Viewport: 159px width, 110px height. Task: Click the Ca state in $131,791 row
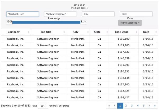pyautogui.click(x=99, y=65)
